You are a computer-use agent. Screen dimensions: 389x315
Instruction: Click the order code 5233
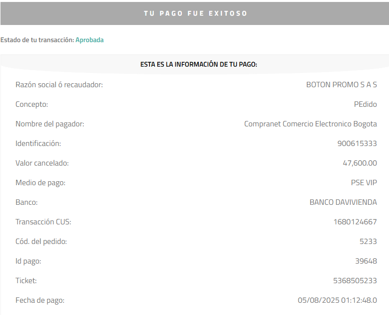[x=368, y=242]
